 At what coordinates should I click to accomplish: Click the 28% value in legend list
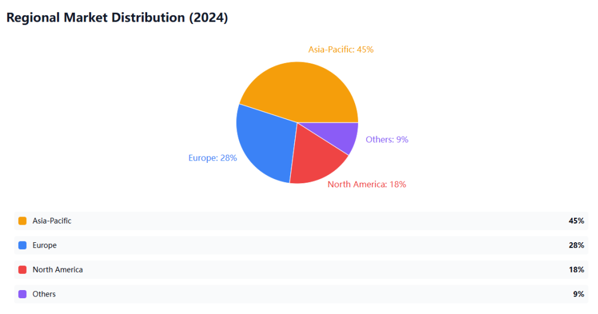576,245
